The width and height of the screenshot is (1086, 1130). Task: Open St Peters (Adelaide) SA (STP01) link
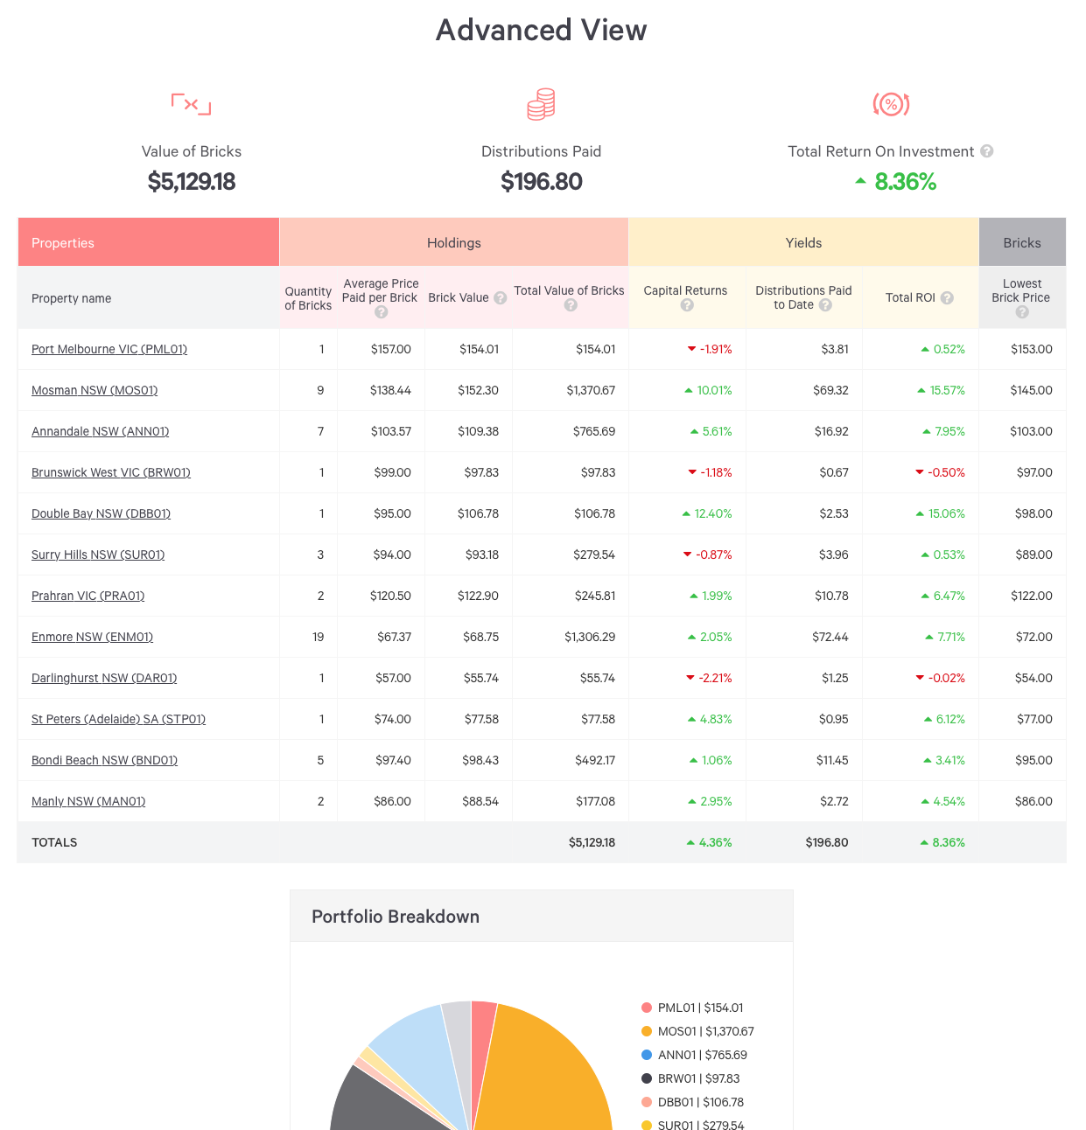118,719
